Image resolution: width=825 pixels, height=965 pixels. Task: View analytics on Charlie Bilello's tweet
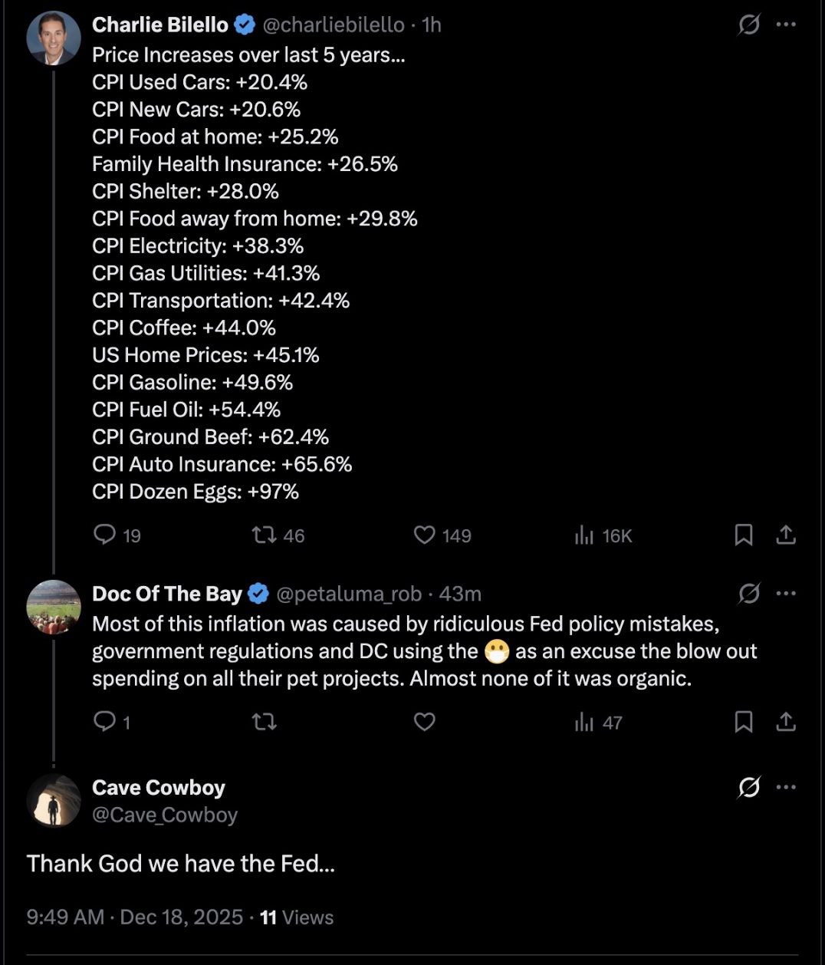(584, 535)
